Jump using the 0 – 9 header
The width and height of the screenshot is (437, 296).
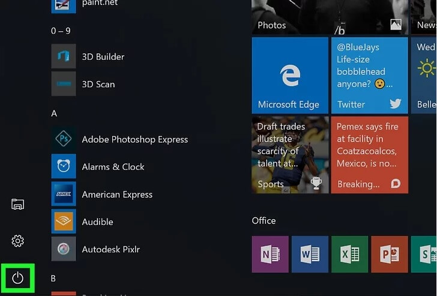tap(61, 31)
